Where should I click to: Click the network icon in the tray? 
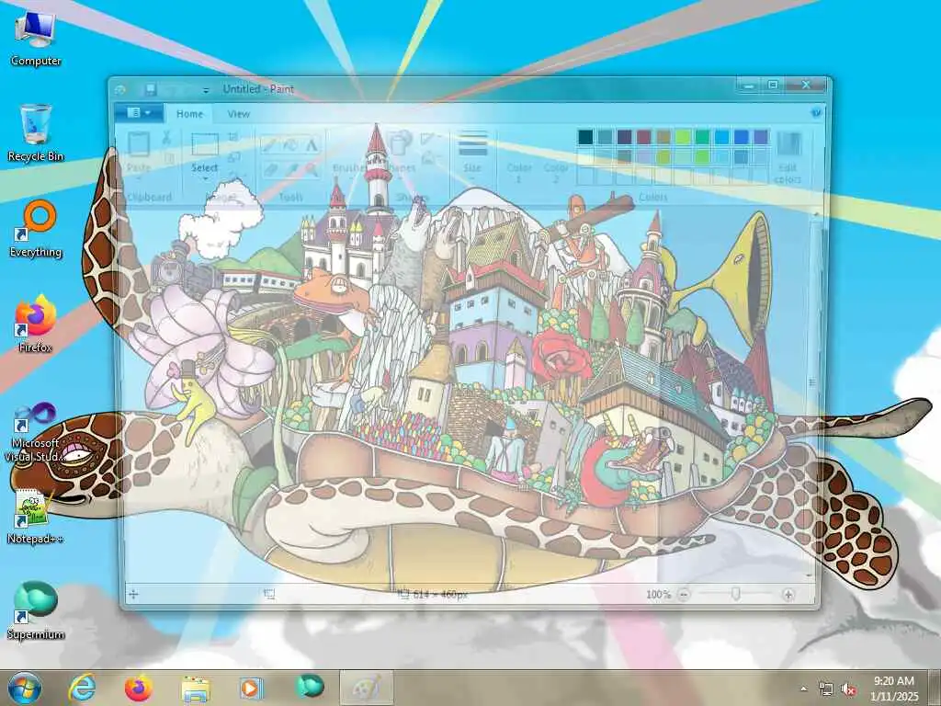pos(826,689)
